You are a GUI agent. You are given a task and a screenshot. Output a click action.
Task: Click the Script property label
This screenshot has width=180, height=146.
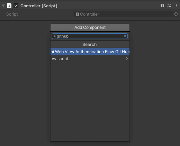[12, 14]
